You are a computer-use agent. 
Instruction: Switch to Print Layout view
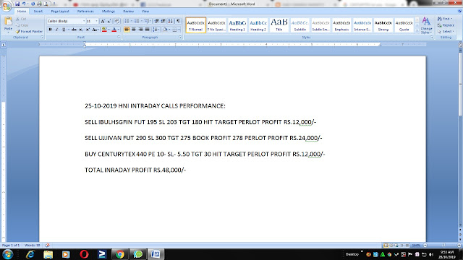coord(386,246)
